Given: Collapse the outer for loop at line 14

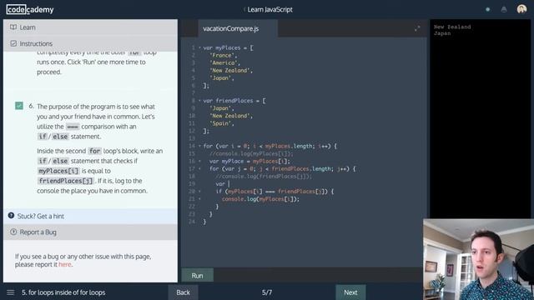Looking at the screenshot, I should click(x=199, y=146).
